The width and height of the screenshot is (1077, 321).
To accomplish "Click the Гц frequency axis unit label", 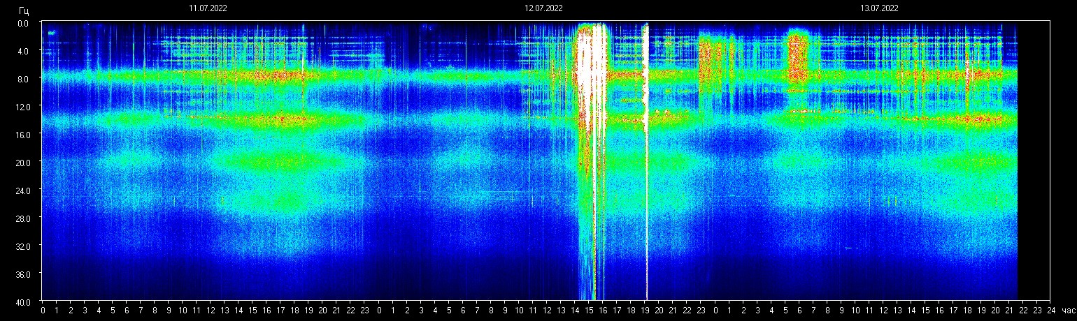I will click(24, 10).
